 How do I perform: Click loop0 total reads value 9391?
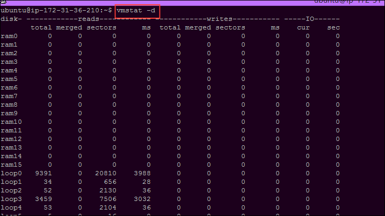43,173
